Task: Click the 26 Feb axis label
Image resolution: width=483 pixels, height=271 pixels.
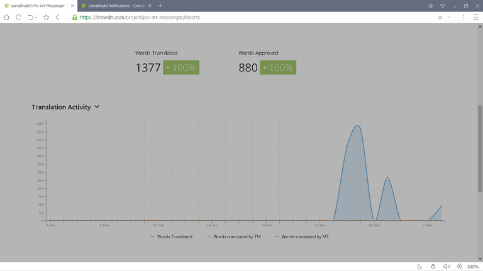Action: tap(374, 225)
